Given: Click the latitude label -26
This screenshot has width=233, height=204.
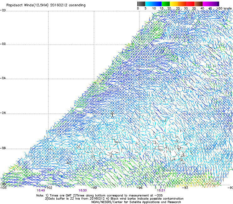Looking at the screenshot, I should click(x=3, y=113).
